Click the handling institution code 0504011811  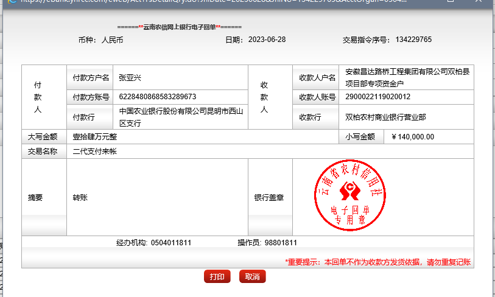pos(170,243)
